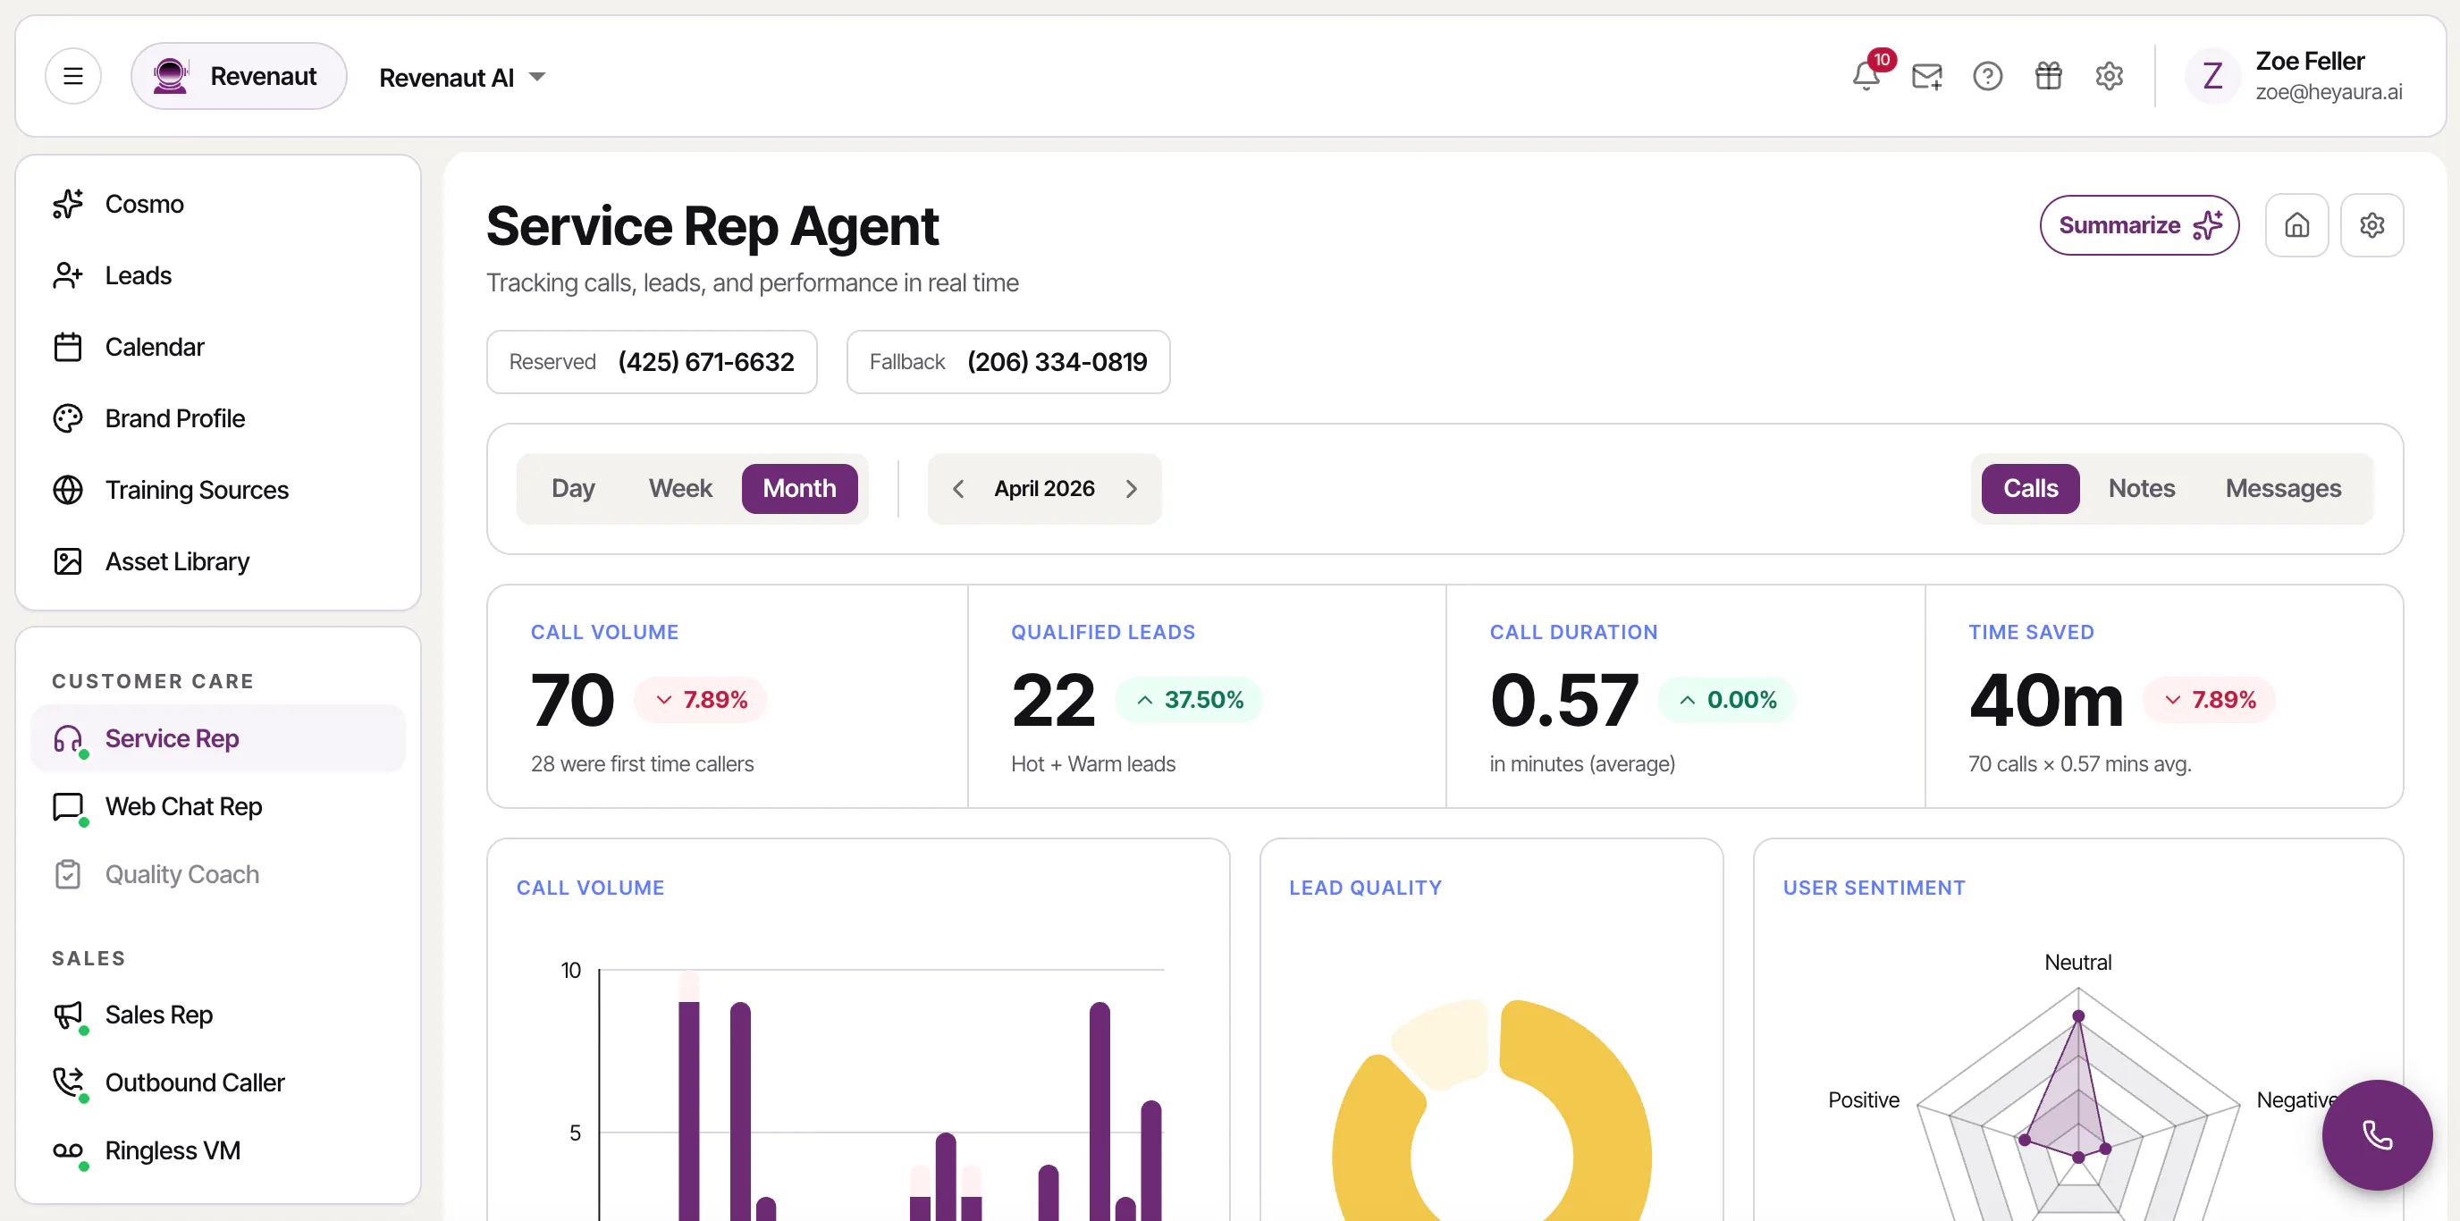
Task: Click the 0.00% change badge
Action: click(1728, 700)
